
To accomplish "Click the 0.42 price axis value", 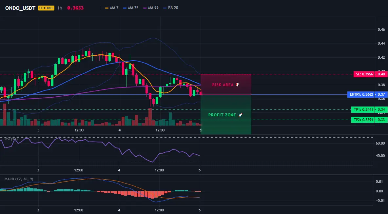I will click(x=381, y=57).
